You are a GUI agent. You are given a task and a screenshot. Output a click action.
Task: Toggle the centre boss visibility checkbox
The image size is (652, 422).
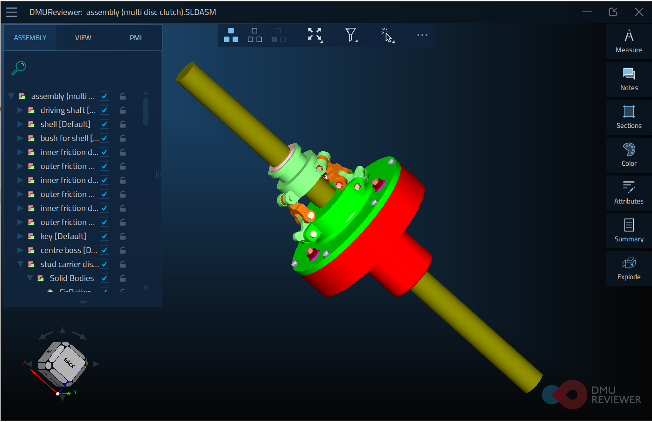coord(105,250)
